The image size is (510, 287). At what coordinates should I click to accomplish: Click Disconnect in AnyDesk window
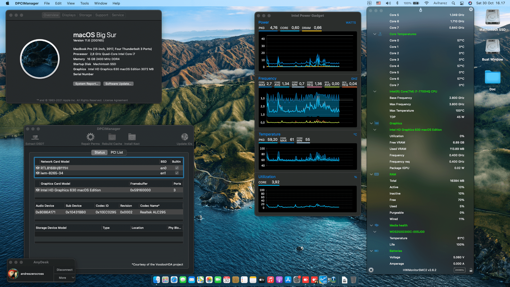pos(65,270)
